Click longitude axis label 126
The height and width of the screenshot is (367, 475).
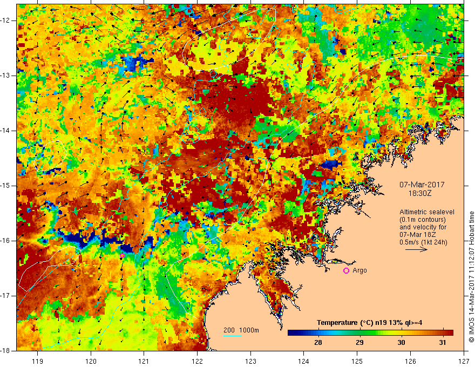tap(410, 361)
